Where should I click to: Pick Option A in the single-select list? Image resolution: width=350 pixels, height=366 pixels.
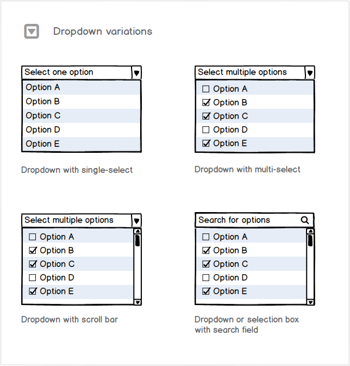click(x=43, y=88)
